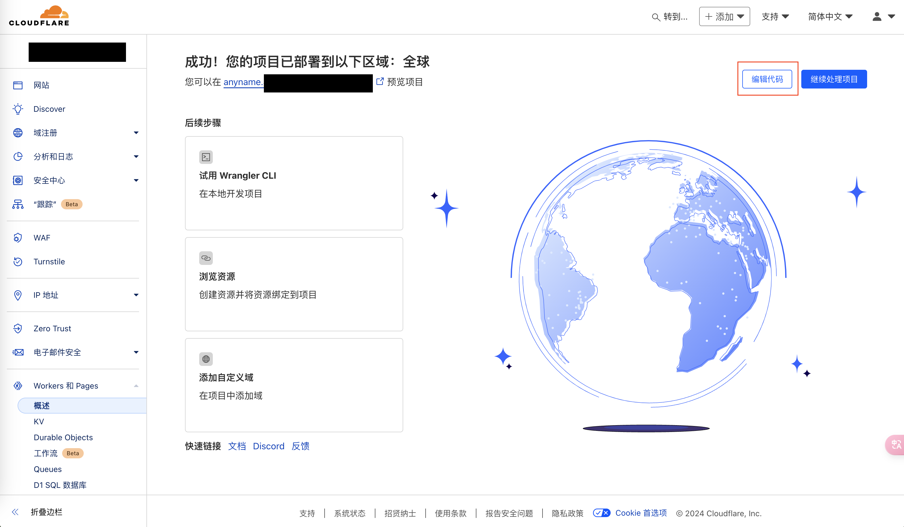
Task: Collapse the Workers 和 Pages section arrow
Action: 136,386
